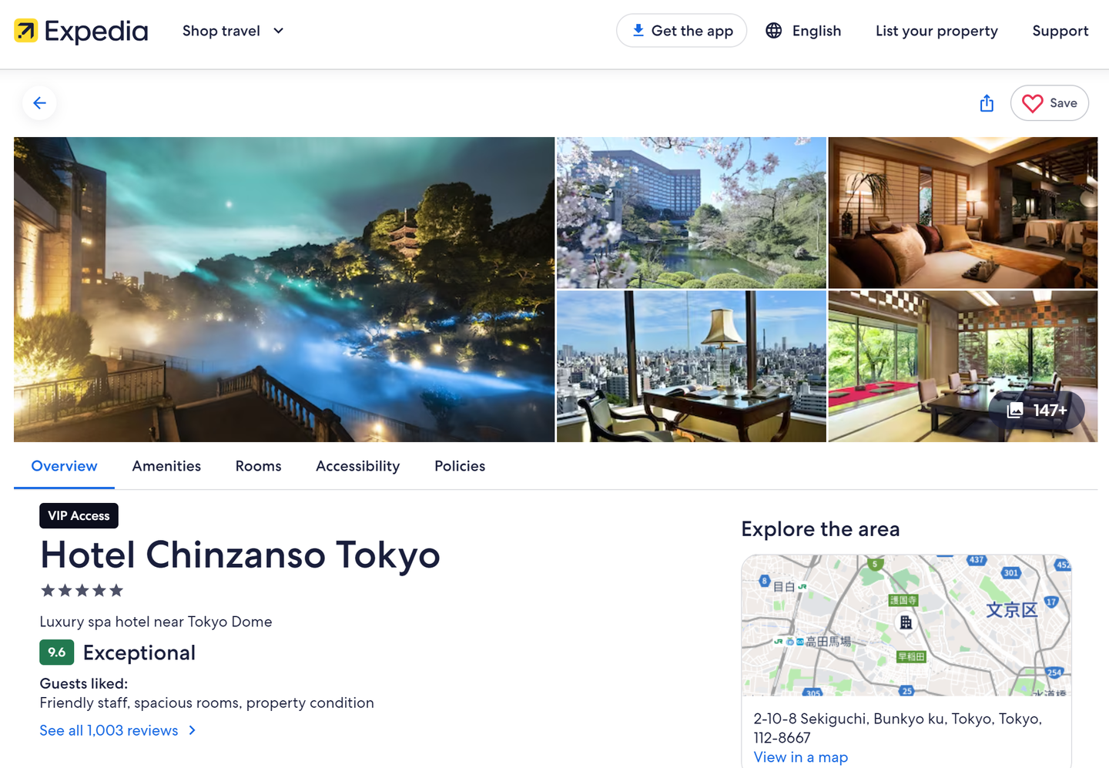Switch to the Rooms tab

tap(258, 466)
